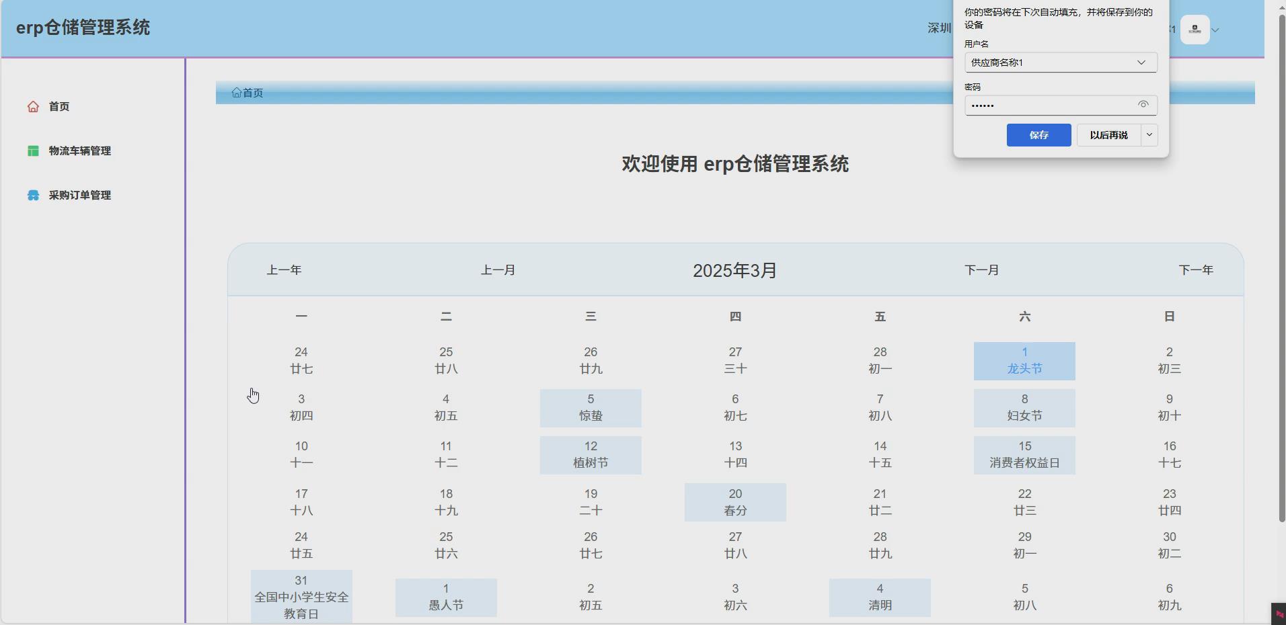Click the 以后再说 button
Image resolution: width=1286 pixels, height=625 pixels.
pyautogui.click(x=1109, y=135)
